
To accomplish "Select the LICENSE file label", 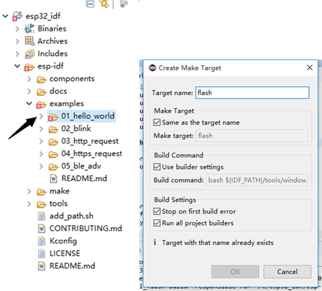I will 65,254.
